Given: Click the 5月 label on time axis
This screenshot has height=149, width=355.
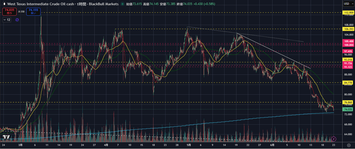Looking at the screenshot, I should (189, 145).
